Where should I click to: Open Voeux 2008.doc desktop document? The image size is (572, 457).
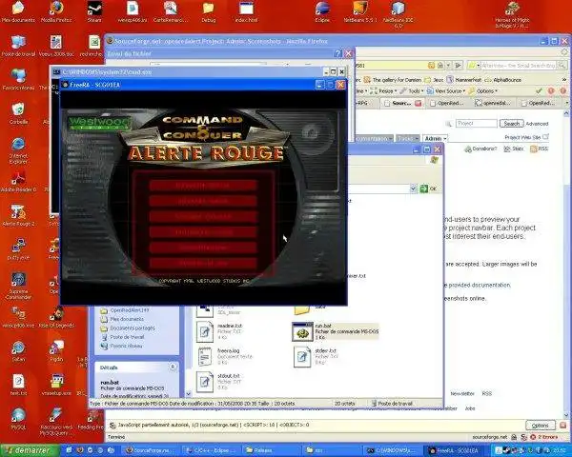[56, 47]
